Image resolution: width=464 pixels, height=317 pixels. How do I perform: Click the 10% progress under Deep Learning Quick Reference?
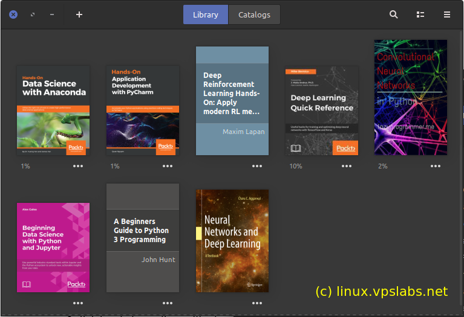(x=296, y=166)
